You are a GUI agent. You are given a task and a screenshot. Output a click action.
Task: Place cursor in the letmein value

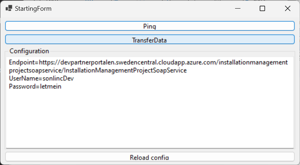click(x=51, y=86)
